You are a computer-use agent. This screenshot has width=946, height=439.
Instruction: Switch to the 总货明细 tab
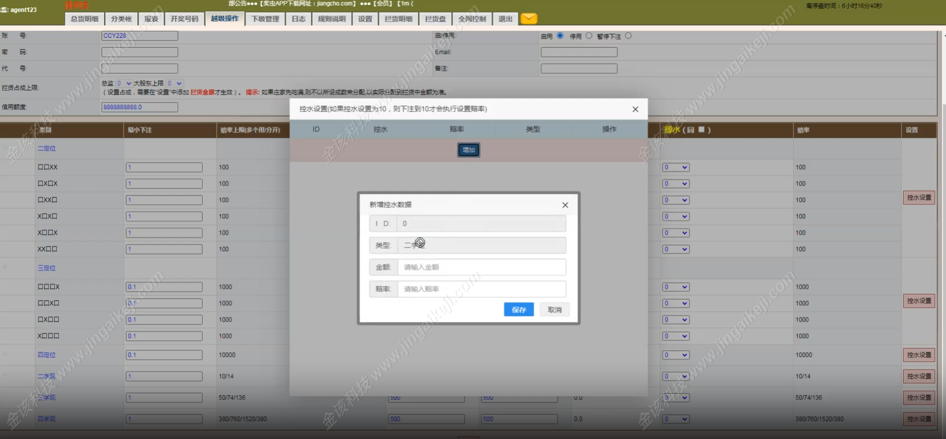84,19
